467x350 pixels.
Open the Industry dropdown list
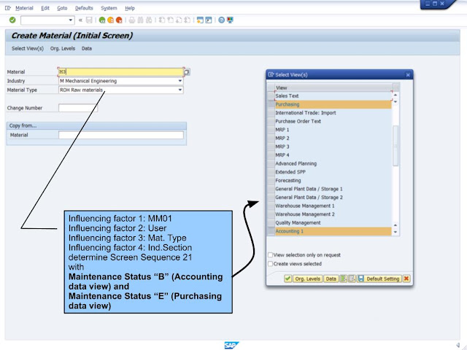tap(180, 81)
